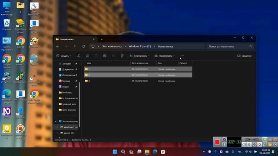Viewport: 278px width, 156px height.
Task: Select folder 3 in the file list
Action: pyautogui.click(x=138, y=81)
